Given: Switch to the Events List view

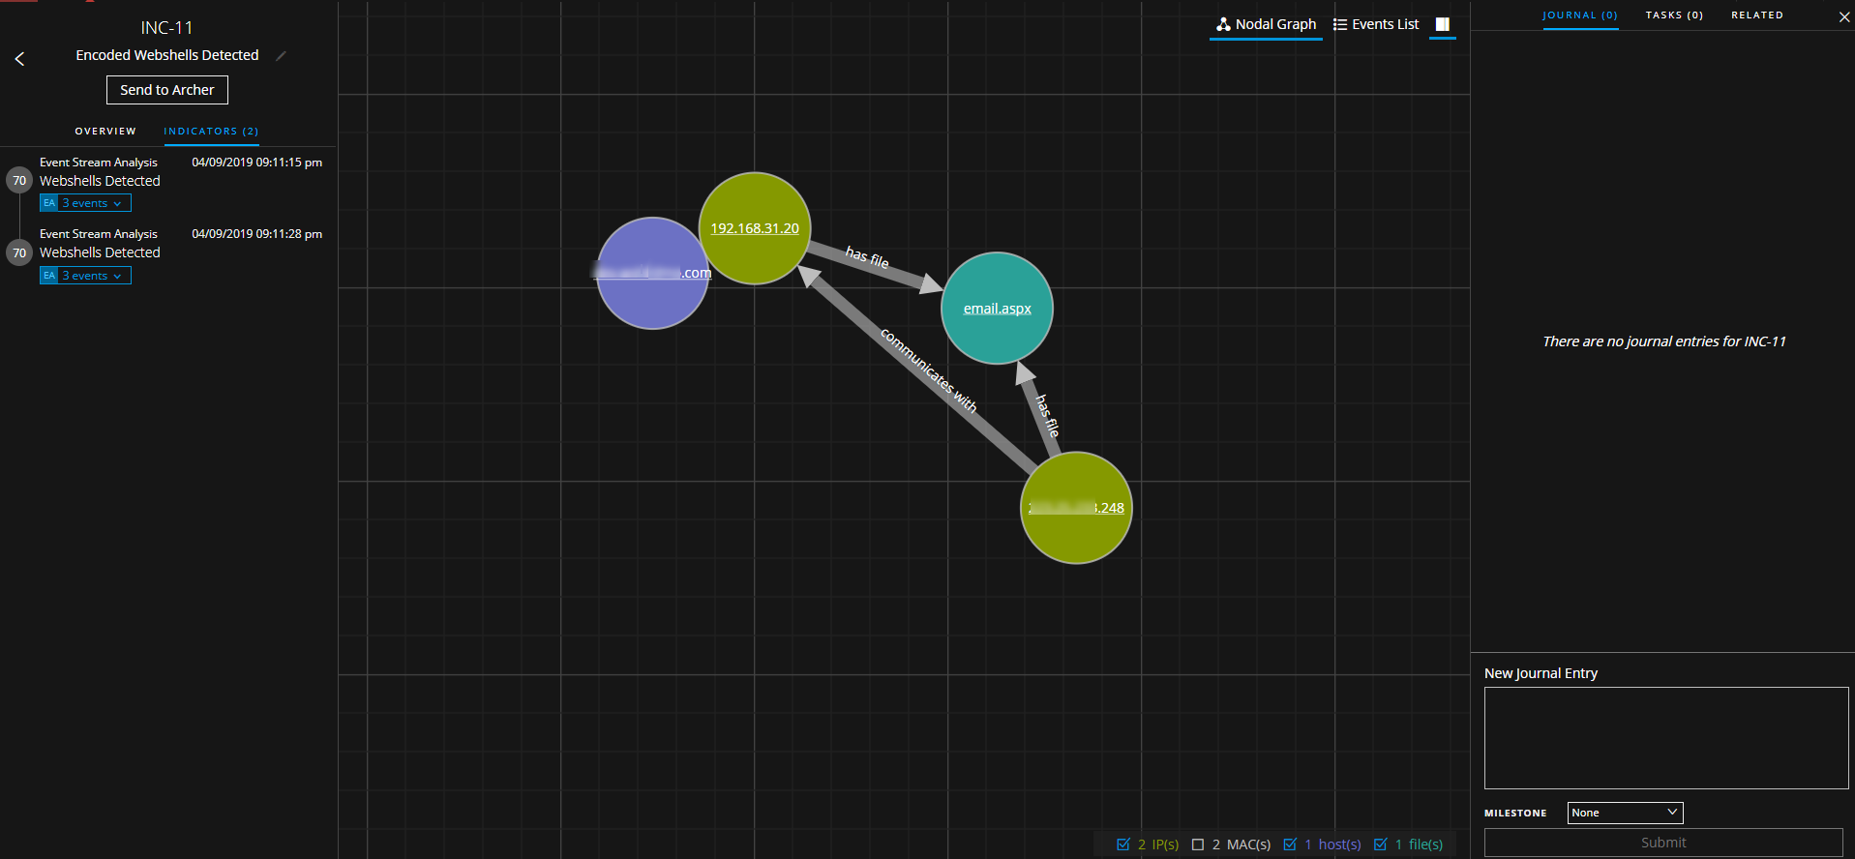Looking at the screenshot, I should pos(1376,24).
